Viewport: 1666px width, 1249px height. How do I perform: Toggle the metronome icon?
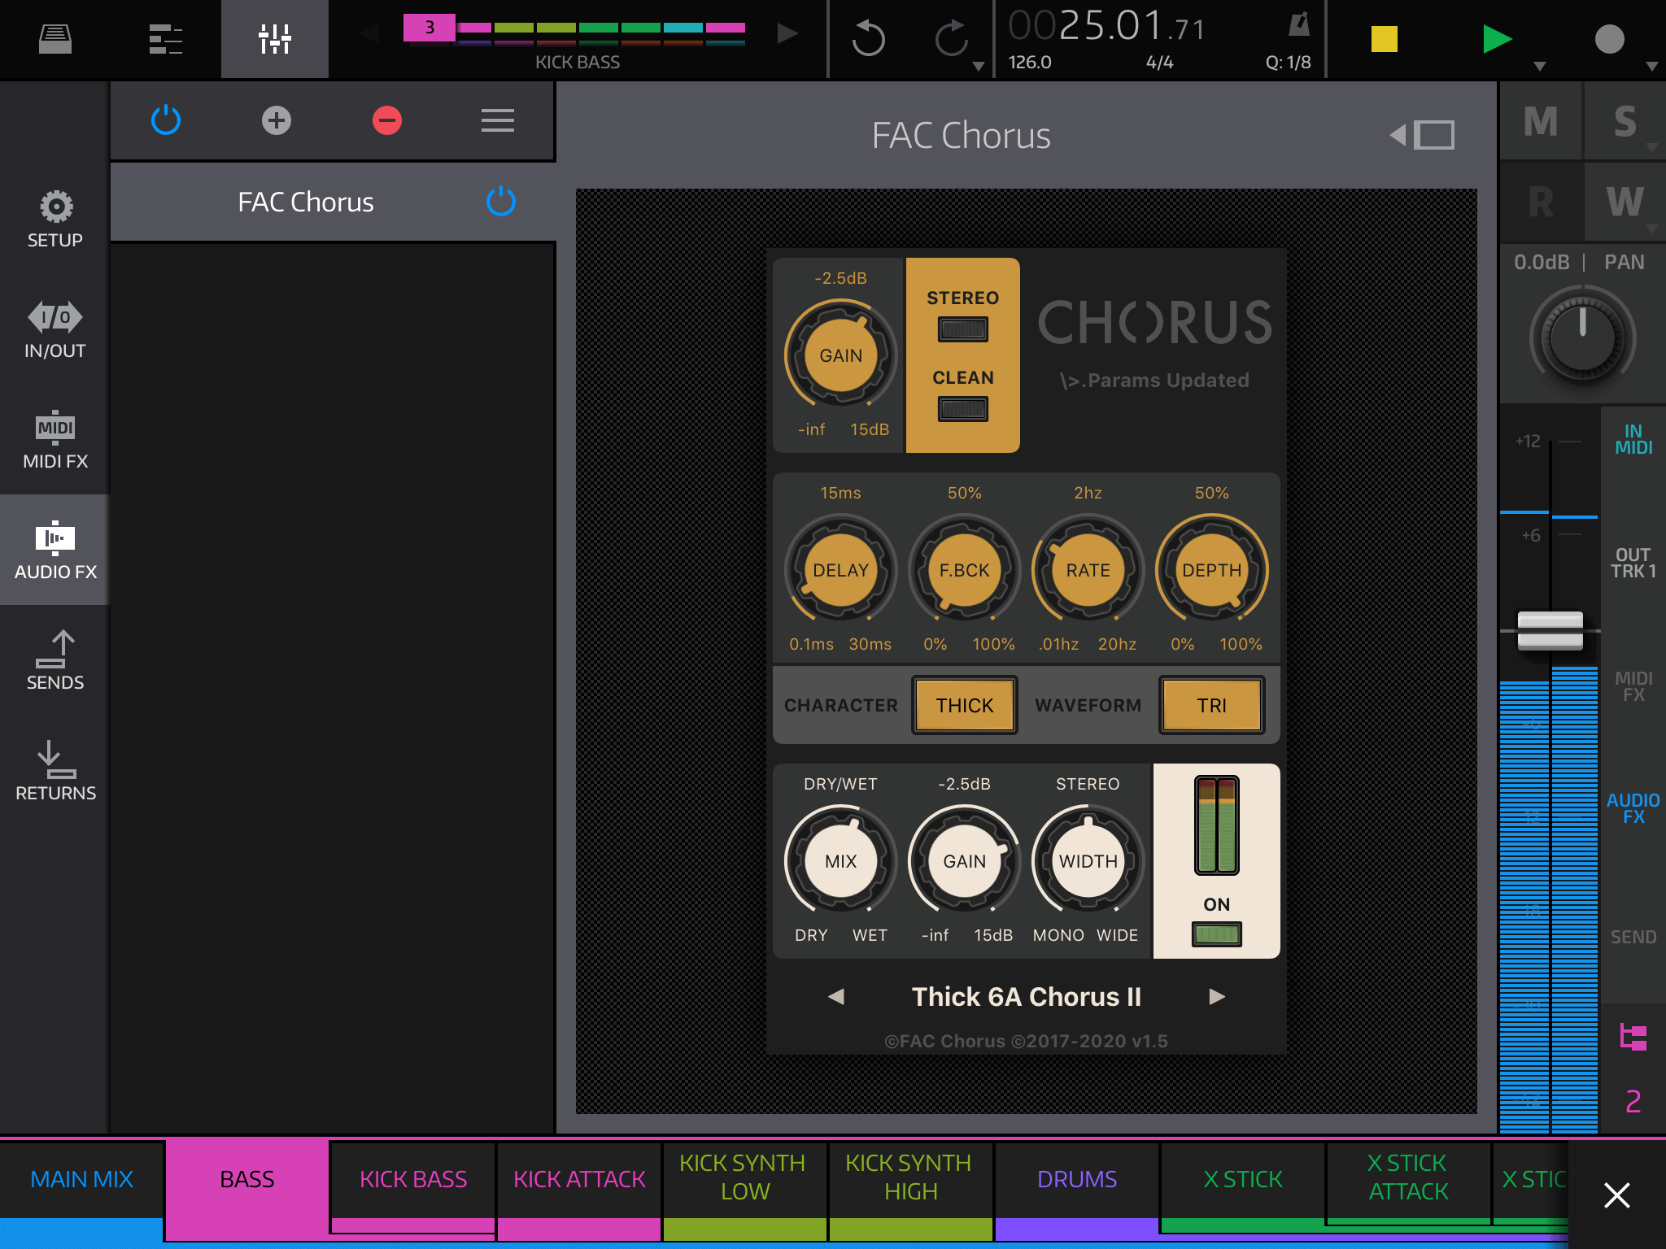(x=1299, y=25)
